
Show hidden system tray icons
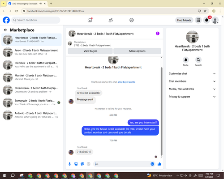point(177,175)
